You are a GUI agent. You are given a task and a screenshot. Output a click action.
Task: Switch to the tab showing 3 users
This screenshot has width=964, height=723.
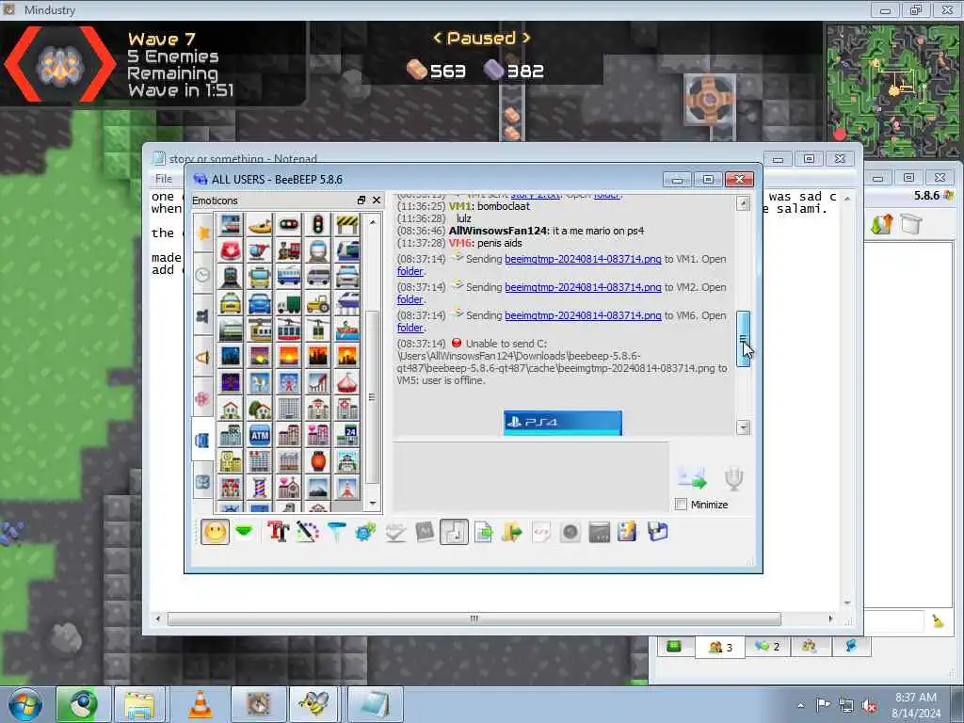coord(720,647)
